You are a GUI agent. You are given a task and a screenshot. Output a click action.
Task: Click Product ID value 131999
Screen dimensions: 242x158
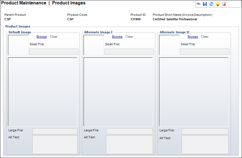135,19
